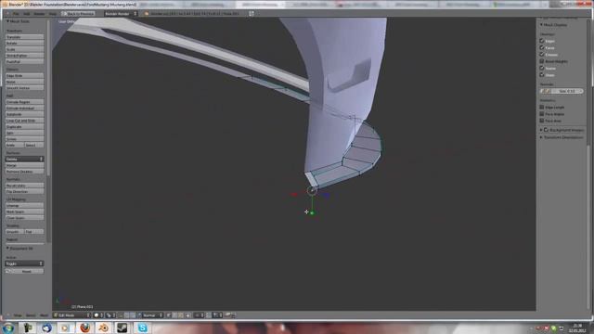Toggle the Seams overlay checkbox
594x334 pixels.
(542, 68)
